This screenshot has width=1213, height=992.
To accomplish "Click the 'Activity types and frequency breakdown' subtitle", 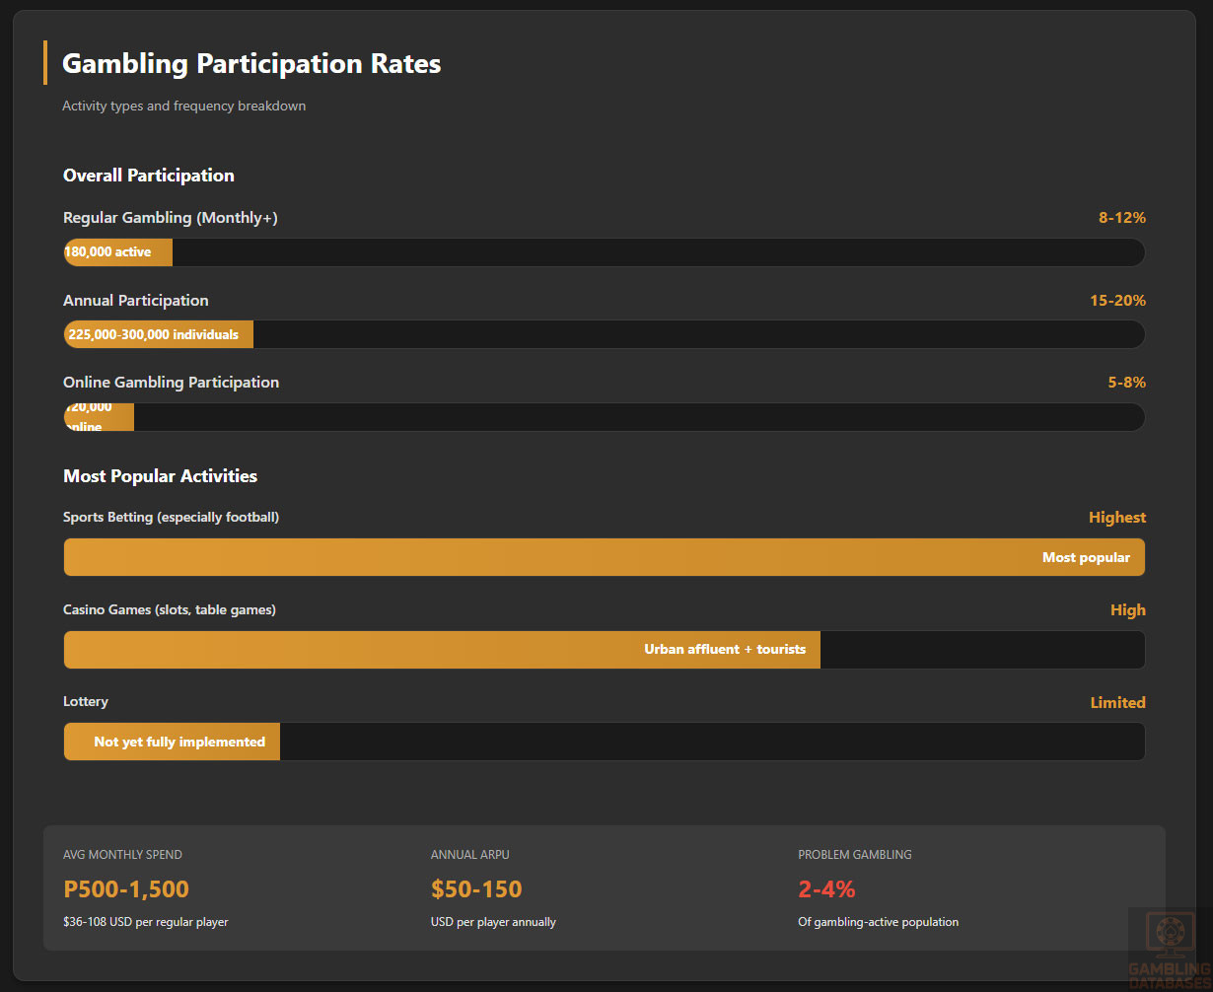I will (183, 106).
